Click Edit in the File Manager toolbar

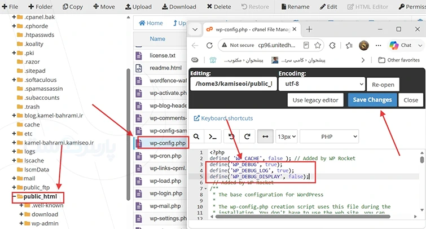click(x=328, y=7)
